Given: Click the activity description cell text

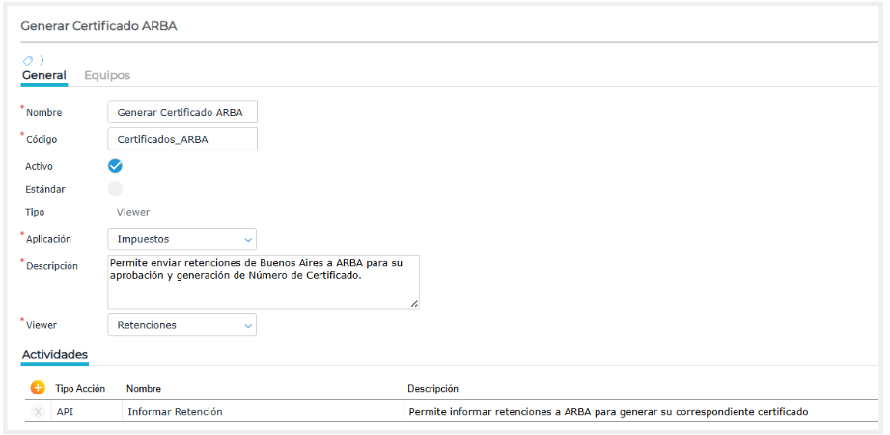Looking at the screenshot, I should pyautogui.click(x=608, y=411).
